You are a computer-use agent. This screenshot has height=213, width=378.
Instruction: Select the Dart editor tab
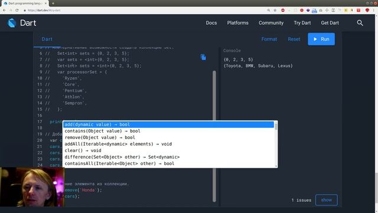click(x=47, y=39)
